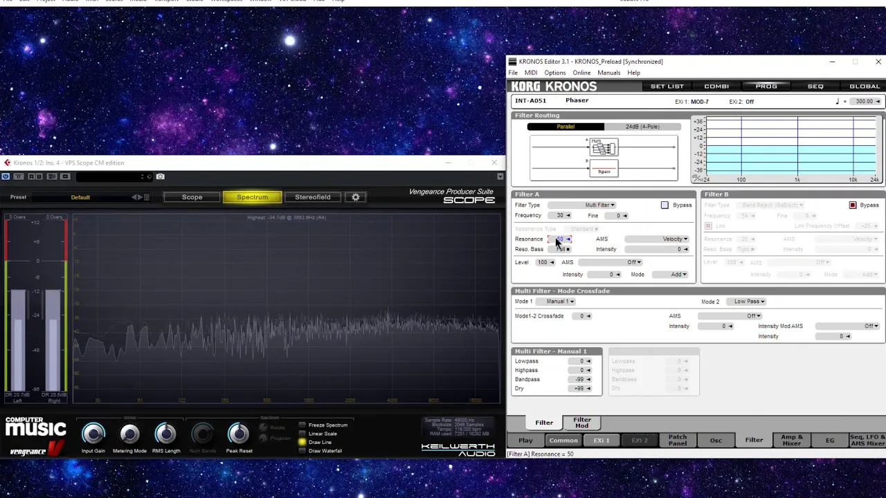Open the Filter Mod sub-tab
This screenshot has height=498, width=886.
coord(582,422)
